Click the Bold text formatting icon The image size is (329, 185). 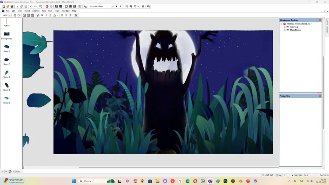[x=42, y=15]
